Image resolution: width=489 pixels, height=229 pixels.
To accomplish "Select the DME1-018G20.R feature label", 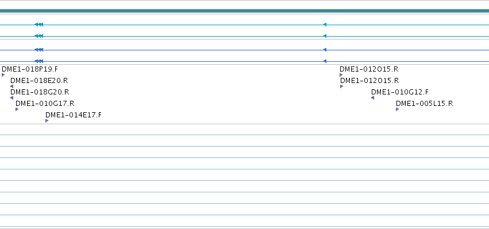I will click(x=40, y=92).
